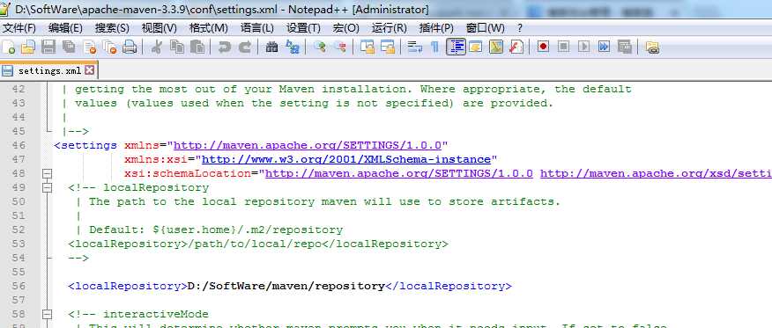Open the 运行(R) menu
The image size is (772, 328).
(x=389, y=28)
